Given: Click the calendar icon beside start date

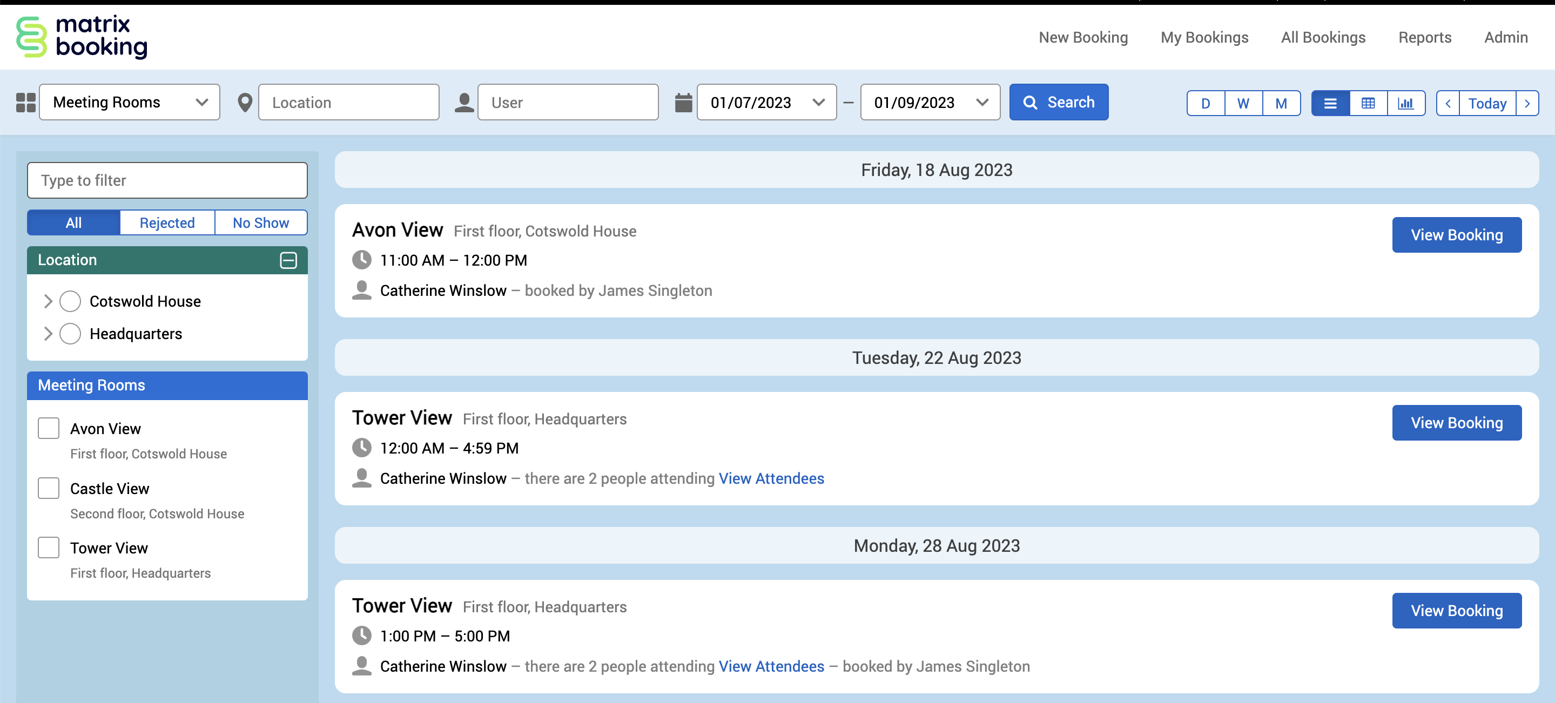Looking at the screenshot, I should (x=683, y=103).
